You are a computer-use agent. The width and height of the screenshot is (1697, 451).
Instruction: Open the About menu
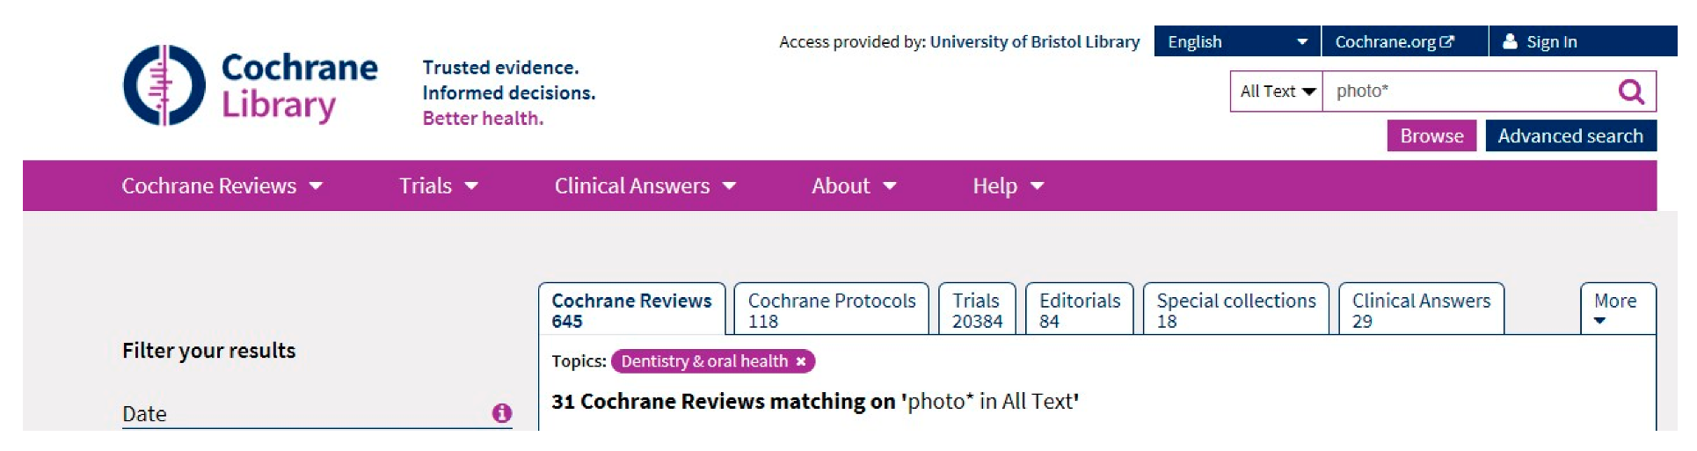[x=853, y=185]
